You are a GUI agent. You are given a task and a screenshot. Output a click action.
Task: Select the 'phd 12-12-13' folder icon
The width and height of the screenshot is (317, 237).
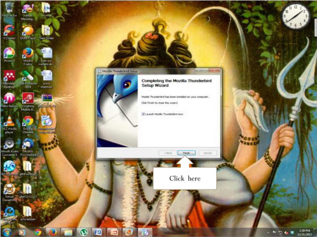pyautogui.click(x=28, y=191)
